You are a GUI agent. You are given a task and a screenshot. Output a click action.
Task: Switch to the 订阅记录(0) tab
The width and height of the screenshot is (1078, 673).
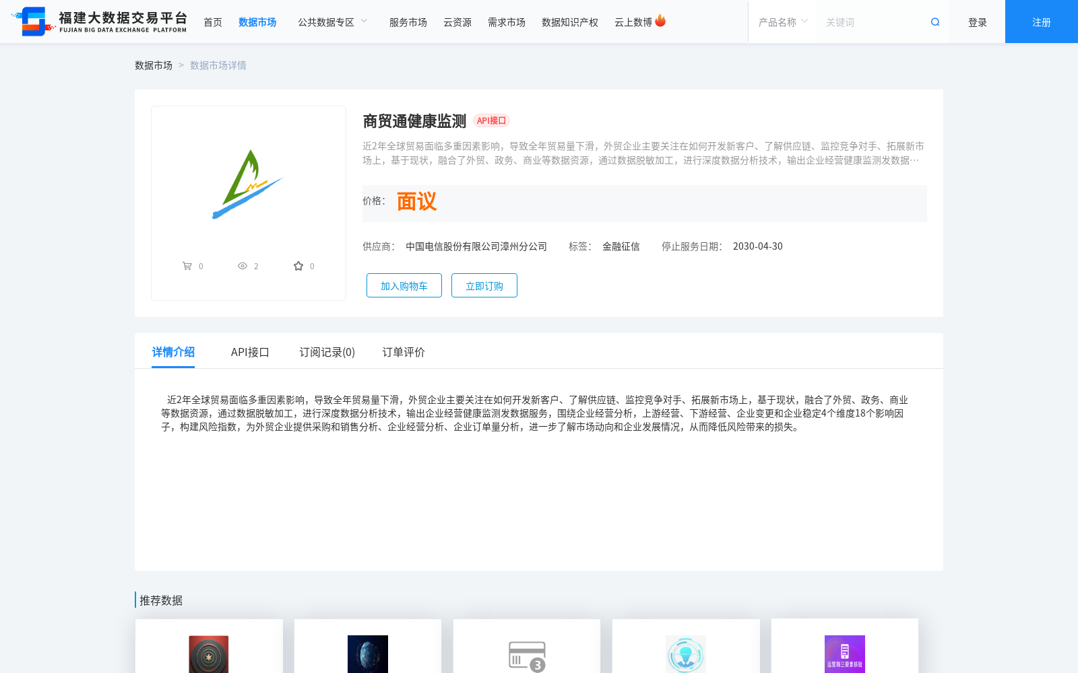point(327,352)
